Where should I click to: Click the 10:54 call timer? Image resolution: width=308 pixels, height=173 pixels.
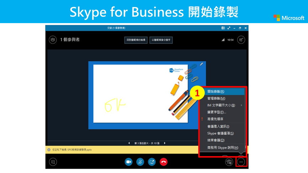[230, 40]
